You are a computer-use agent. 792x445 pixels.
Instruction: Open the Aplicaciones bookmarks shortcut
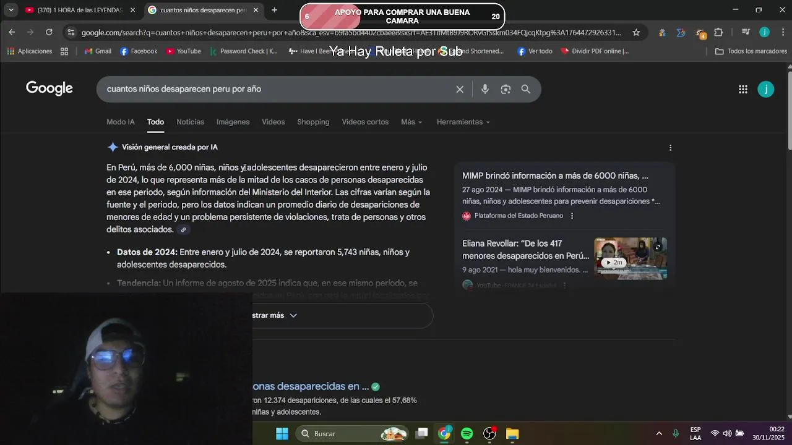click(30, 51)
